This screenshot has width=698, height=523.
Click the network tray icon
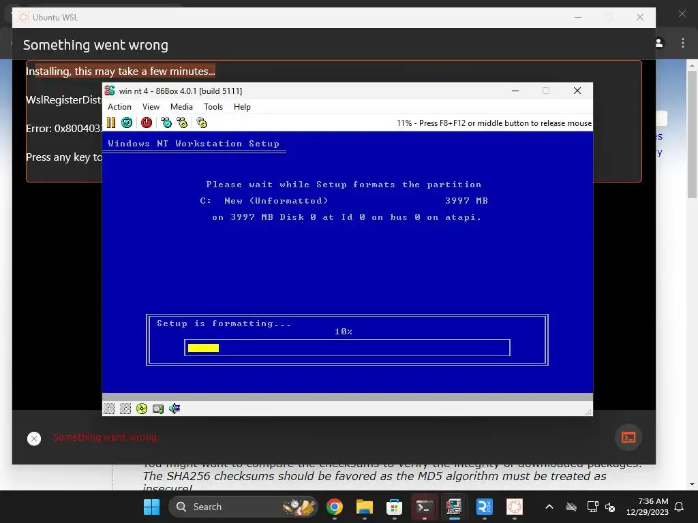(x=592, y=507)
